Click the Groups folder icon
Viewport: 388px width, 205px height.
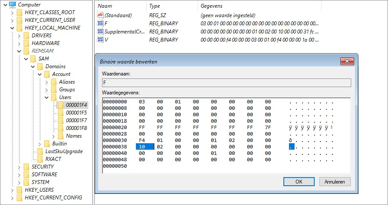(x=54, y=89)
